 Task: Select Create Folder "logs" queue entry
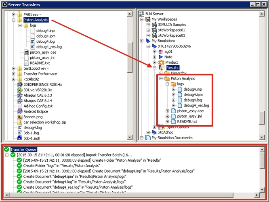point(61,166)
